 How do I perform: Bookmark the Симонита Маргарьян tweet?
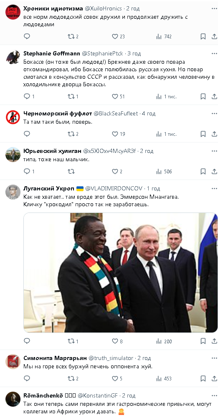pyautogui.click(x=203, y=378)
